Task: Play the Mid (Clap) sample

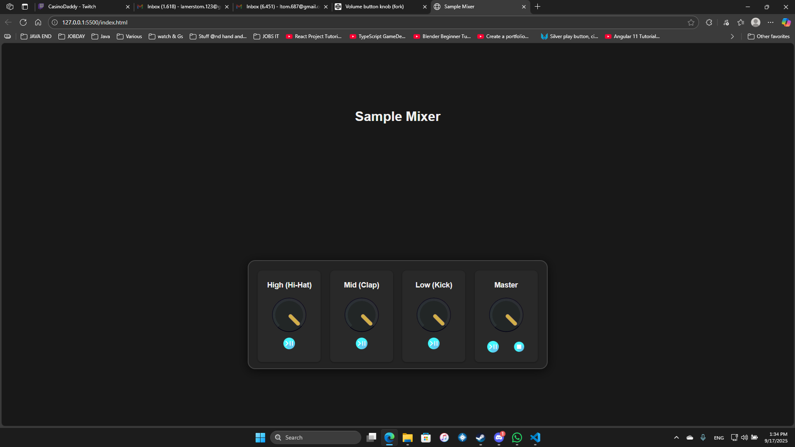Action: coord(361,343)
